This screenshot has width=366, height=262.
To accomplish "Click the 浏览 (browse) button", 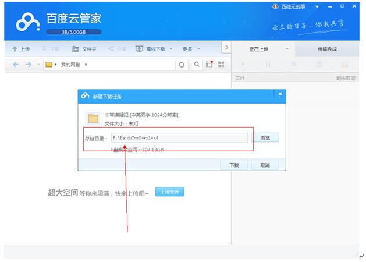I will (x=265, y=138).
